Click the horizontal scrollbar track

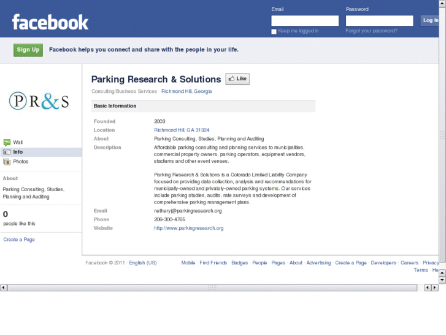click(x=212, y=288)
